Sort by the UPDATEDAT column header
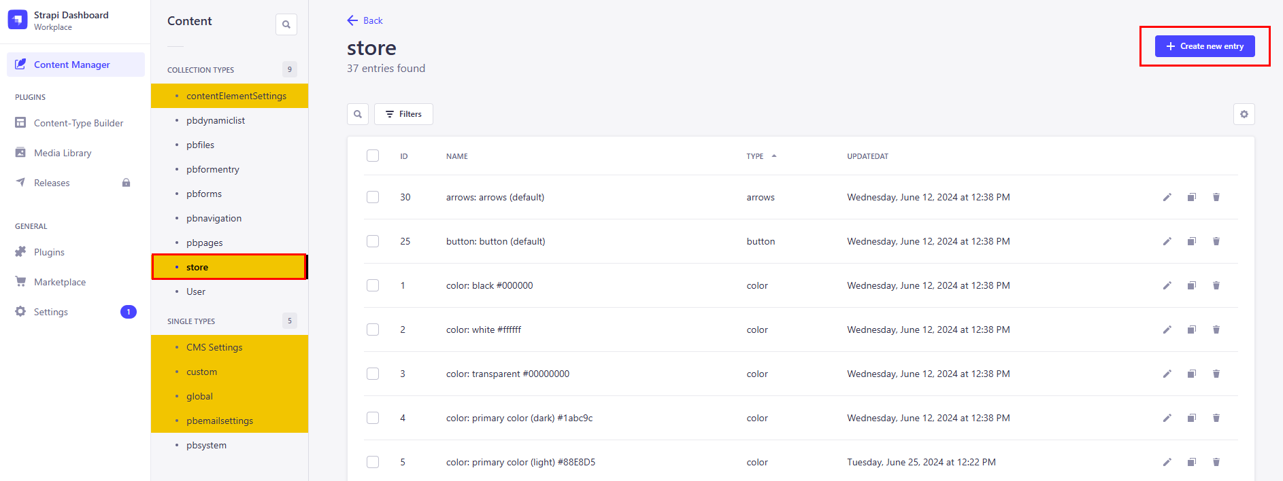The image size is (1283, 481). pos(867,156)
